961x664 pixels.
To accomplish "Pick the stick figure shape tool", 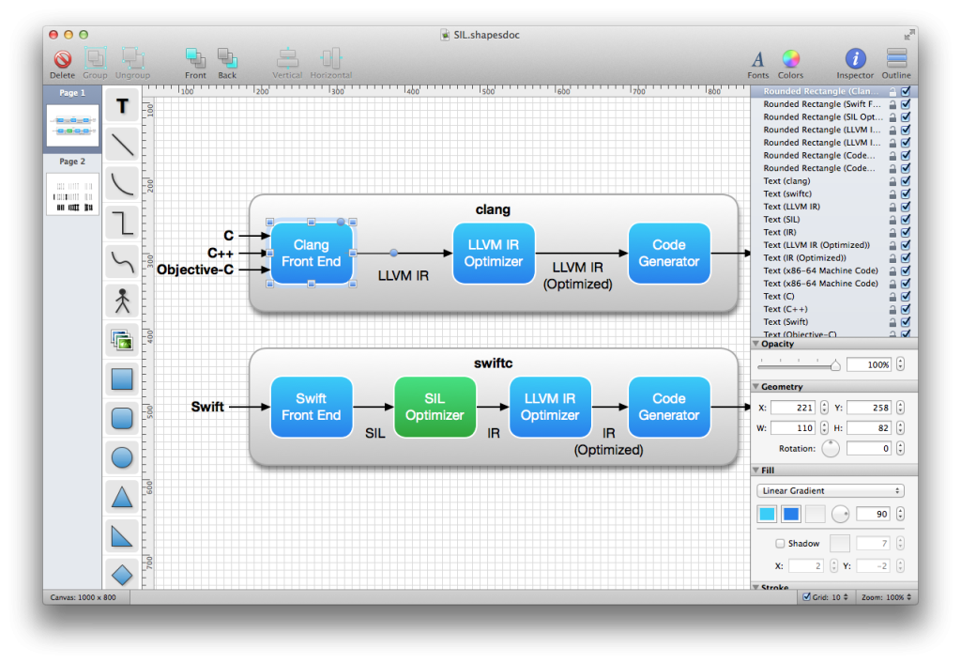I will [x=121, y=301].
